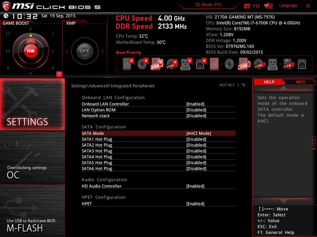Image resolution: width=317 pixels, height=237 pixels.
Task: Switch to EZ Mode (F7)
Action: (208, 4)
